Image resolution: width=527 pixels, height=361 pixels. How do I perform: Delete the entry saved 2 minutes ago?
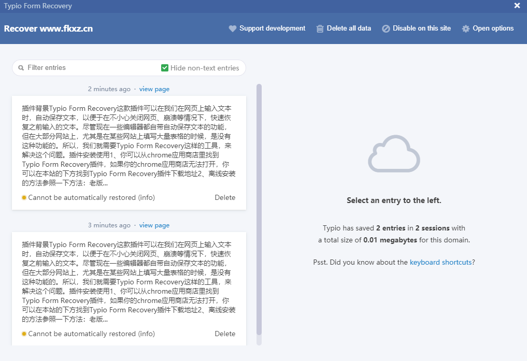point(225,197)
